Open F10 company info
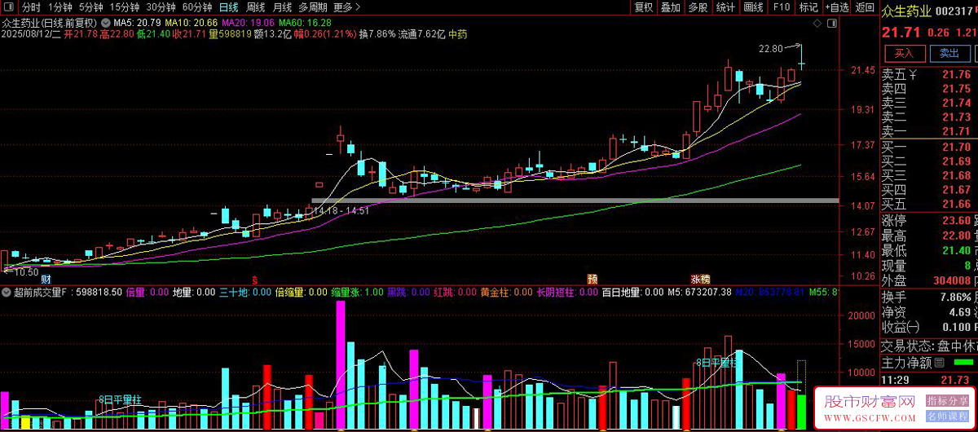The height and width of the screenshot is (432, 978). [782, 7]
